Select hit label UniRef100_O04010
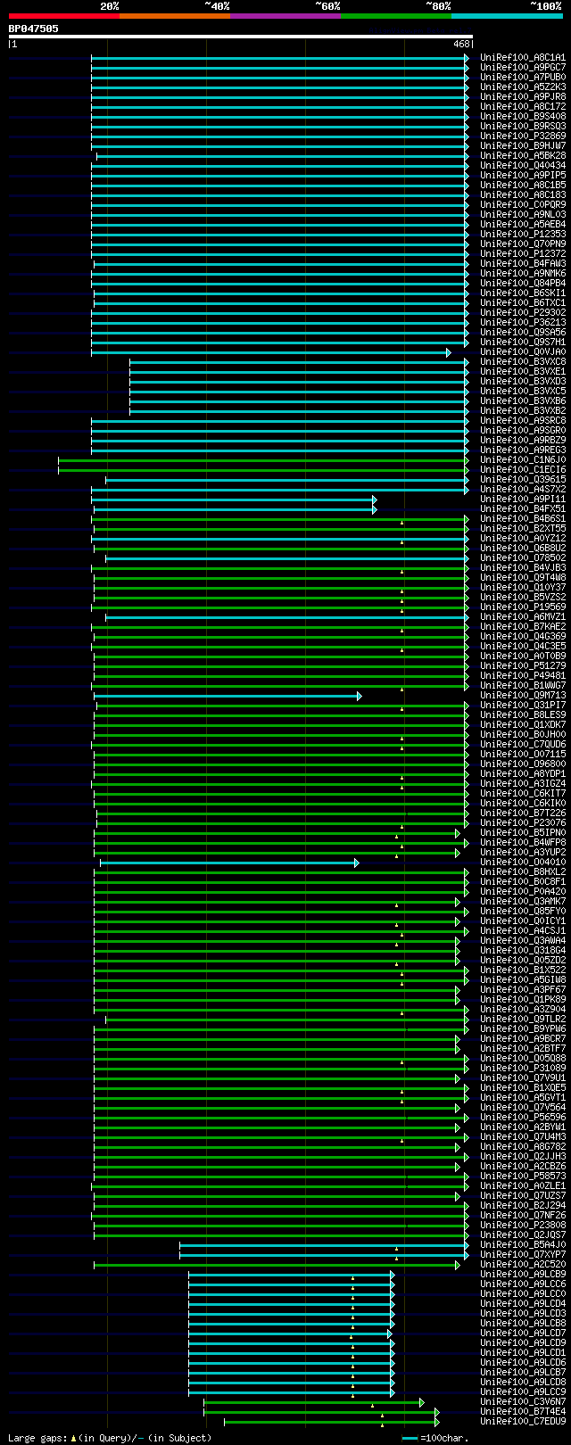Image resolution: width=571 pixels, height=1445 pixels. click(x=523, y=863)
